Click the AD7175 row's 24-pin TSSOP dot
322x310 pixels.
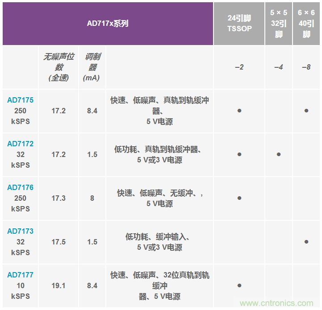pyautogui.click(x=239, y=111)
